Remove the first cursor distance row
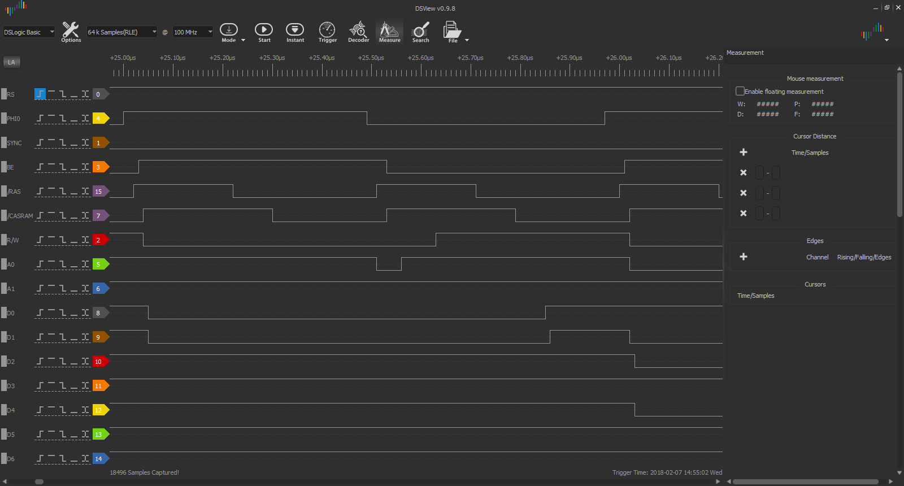The width and height of the screenshot is (904, 486). (744, 173)
